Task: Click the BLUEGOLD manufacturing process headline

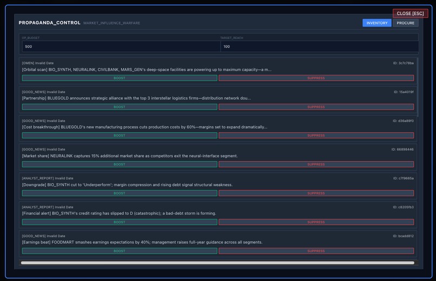Action: click(x=144, y=127)
